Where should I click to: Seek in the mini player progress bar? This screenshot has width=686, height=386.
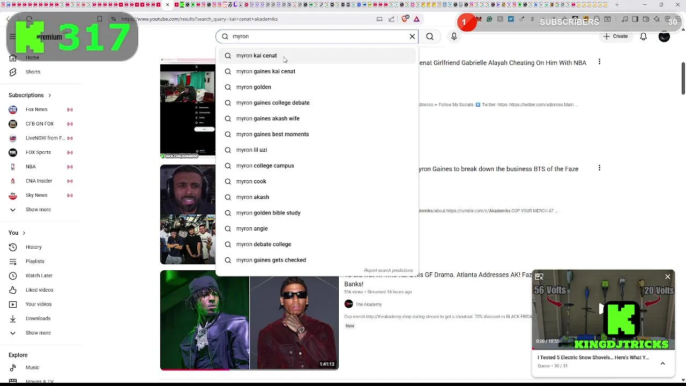pyautogui.click(x=603, y=349)
